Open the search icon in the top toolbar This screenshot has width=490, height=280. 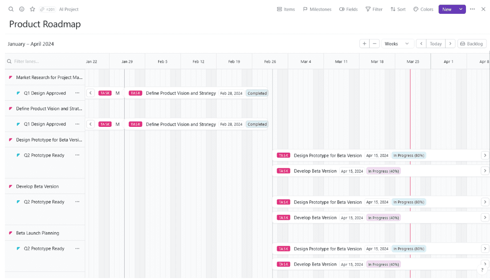click(x=10, y=9)
